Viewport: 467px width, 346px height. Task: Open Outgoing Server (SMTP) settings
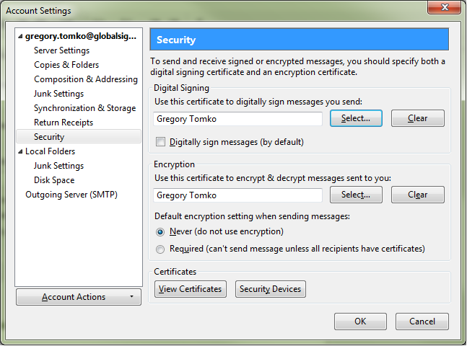pos(71,195)
